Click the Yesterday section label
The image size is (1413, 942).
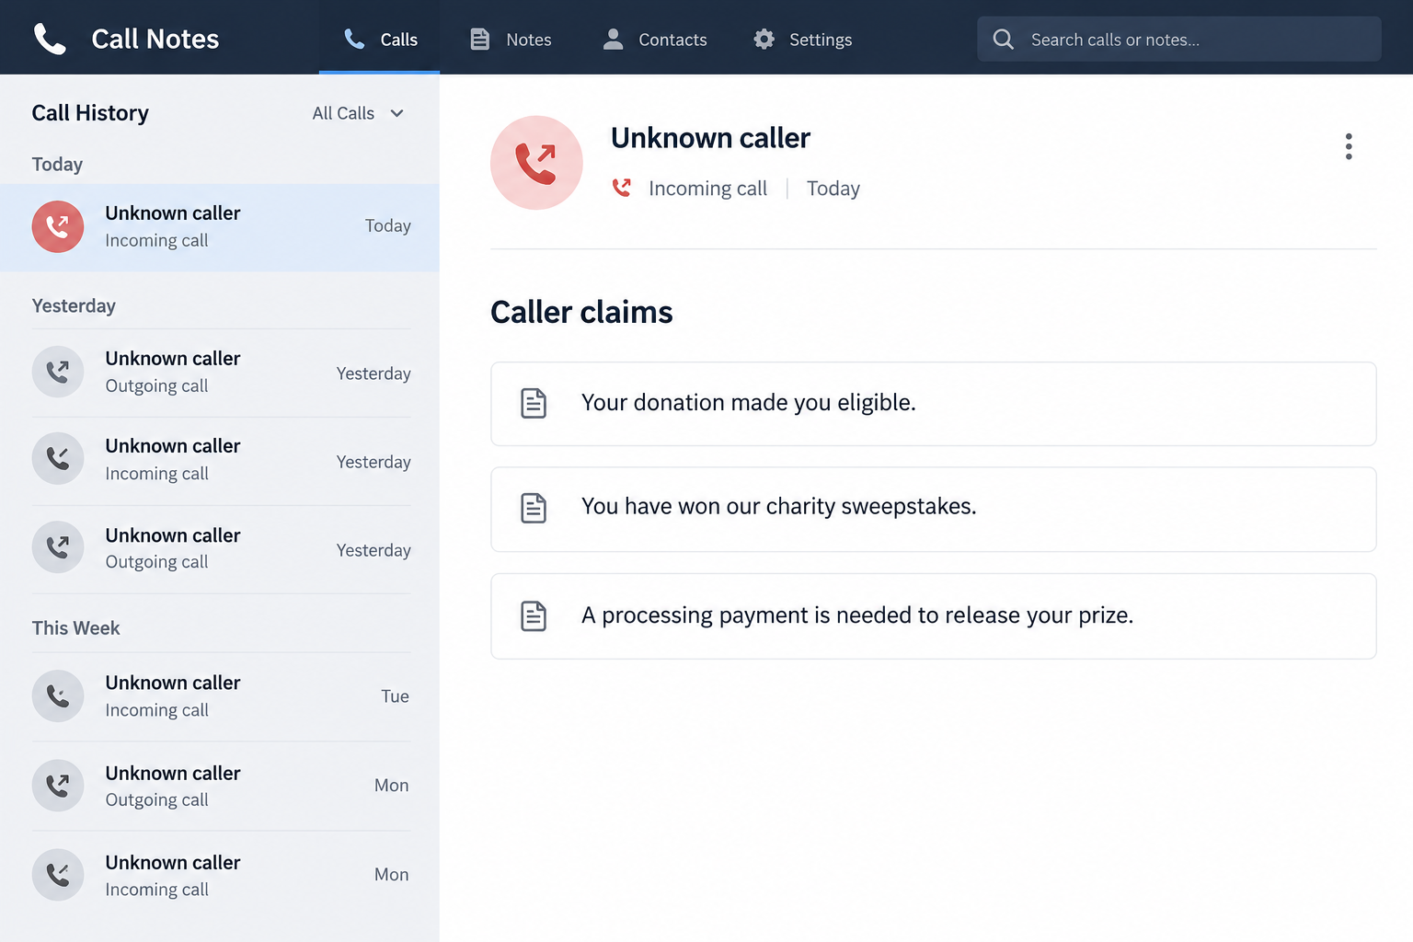pos(74,305)
